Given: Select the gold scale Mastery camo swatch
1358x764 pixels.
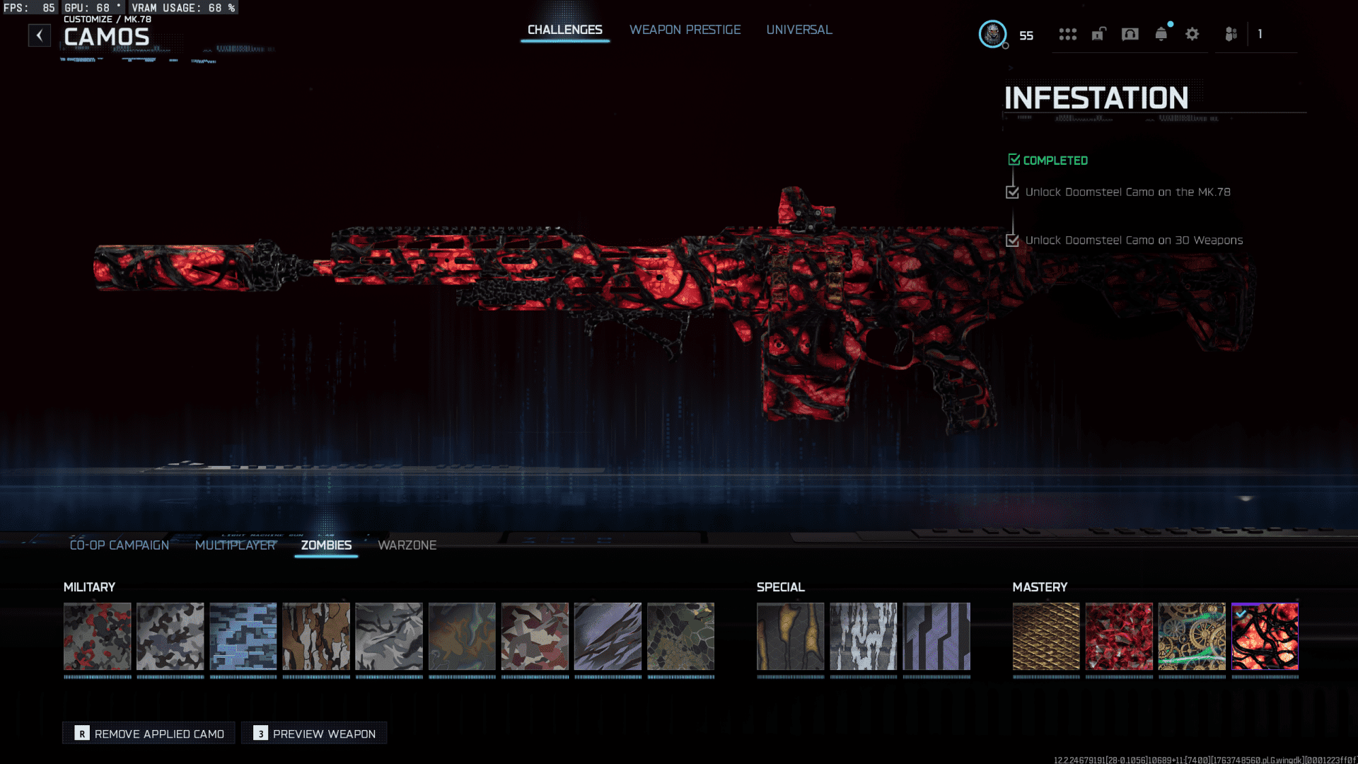Looking at the screenshot, I should tap(1045, 636).
